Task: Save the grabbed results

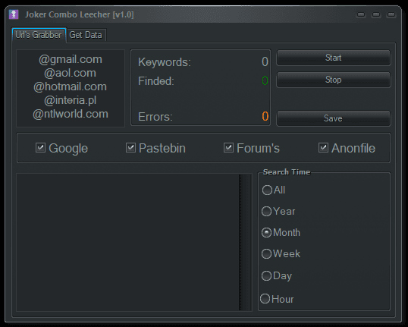Action: [334, 118]
